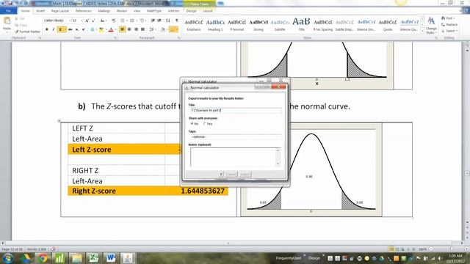Click the '1.644853627' value cell
This screenshot has height=264, width=470.
pos(203,191)
